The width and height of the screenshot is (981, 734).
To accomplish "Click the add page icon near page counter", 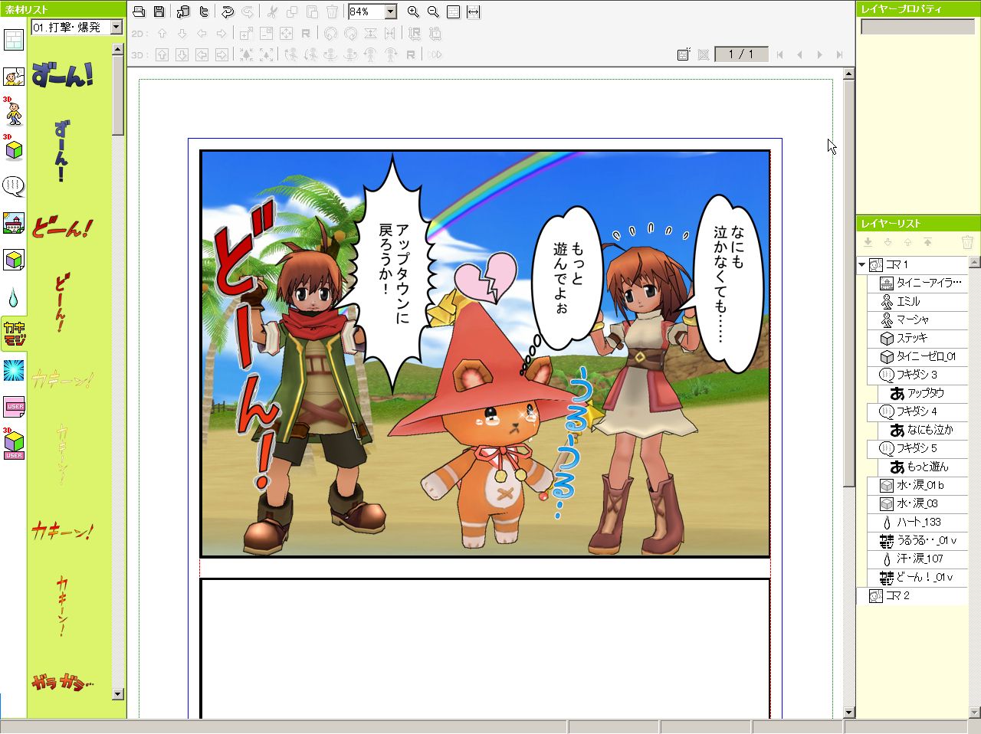I will (x=683, y=54).
